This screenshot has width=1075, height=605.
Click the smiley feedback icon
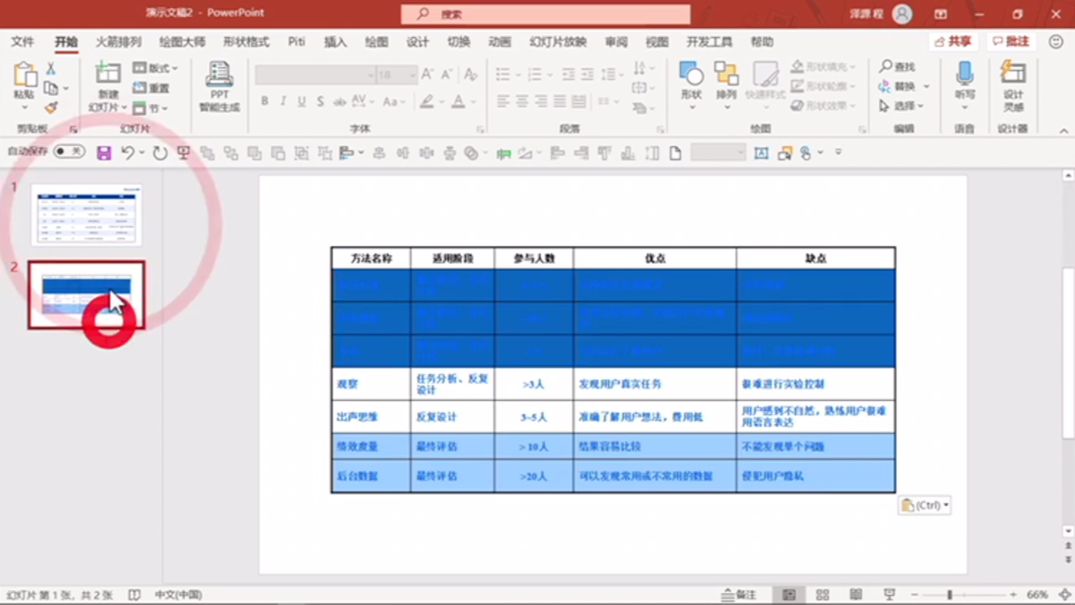[1056, 41]
